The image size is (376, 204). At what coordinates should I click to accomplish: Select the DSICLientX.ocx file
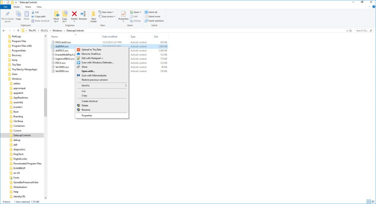63,43
